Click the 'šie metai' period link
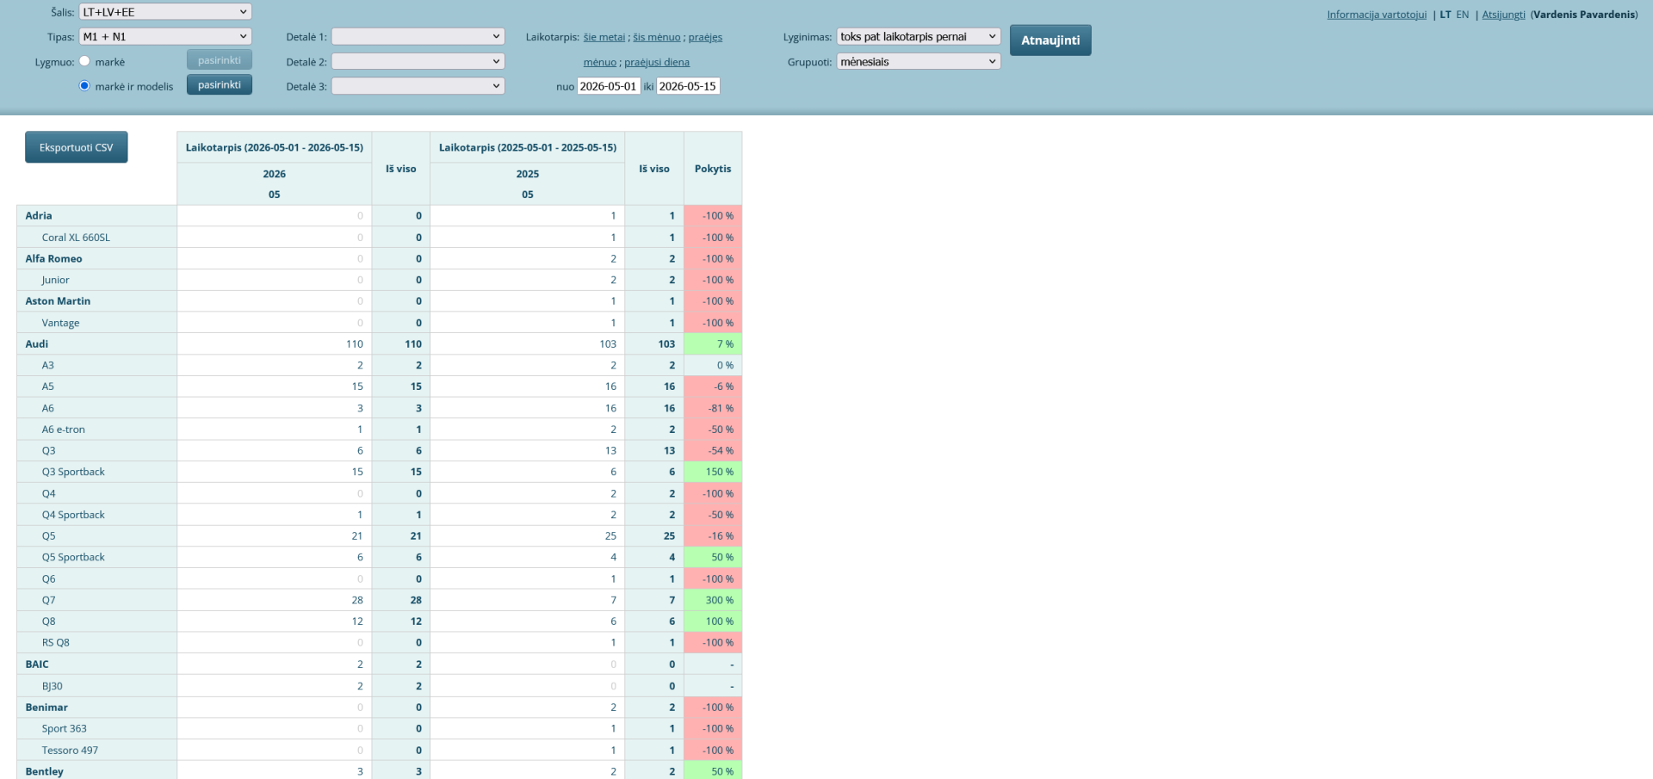The image size is (1653, 779). coord(604,37)
